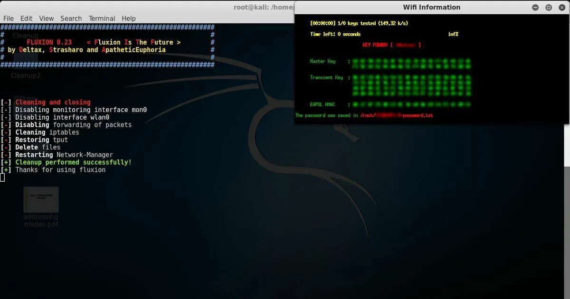Click "Disabling monitoring interface mon0" line
This screenshot has width=570, height=299.
[74, 110]
